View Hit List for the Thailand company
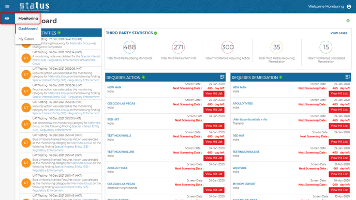 click(x=339, y=126)
